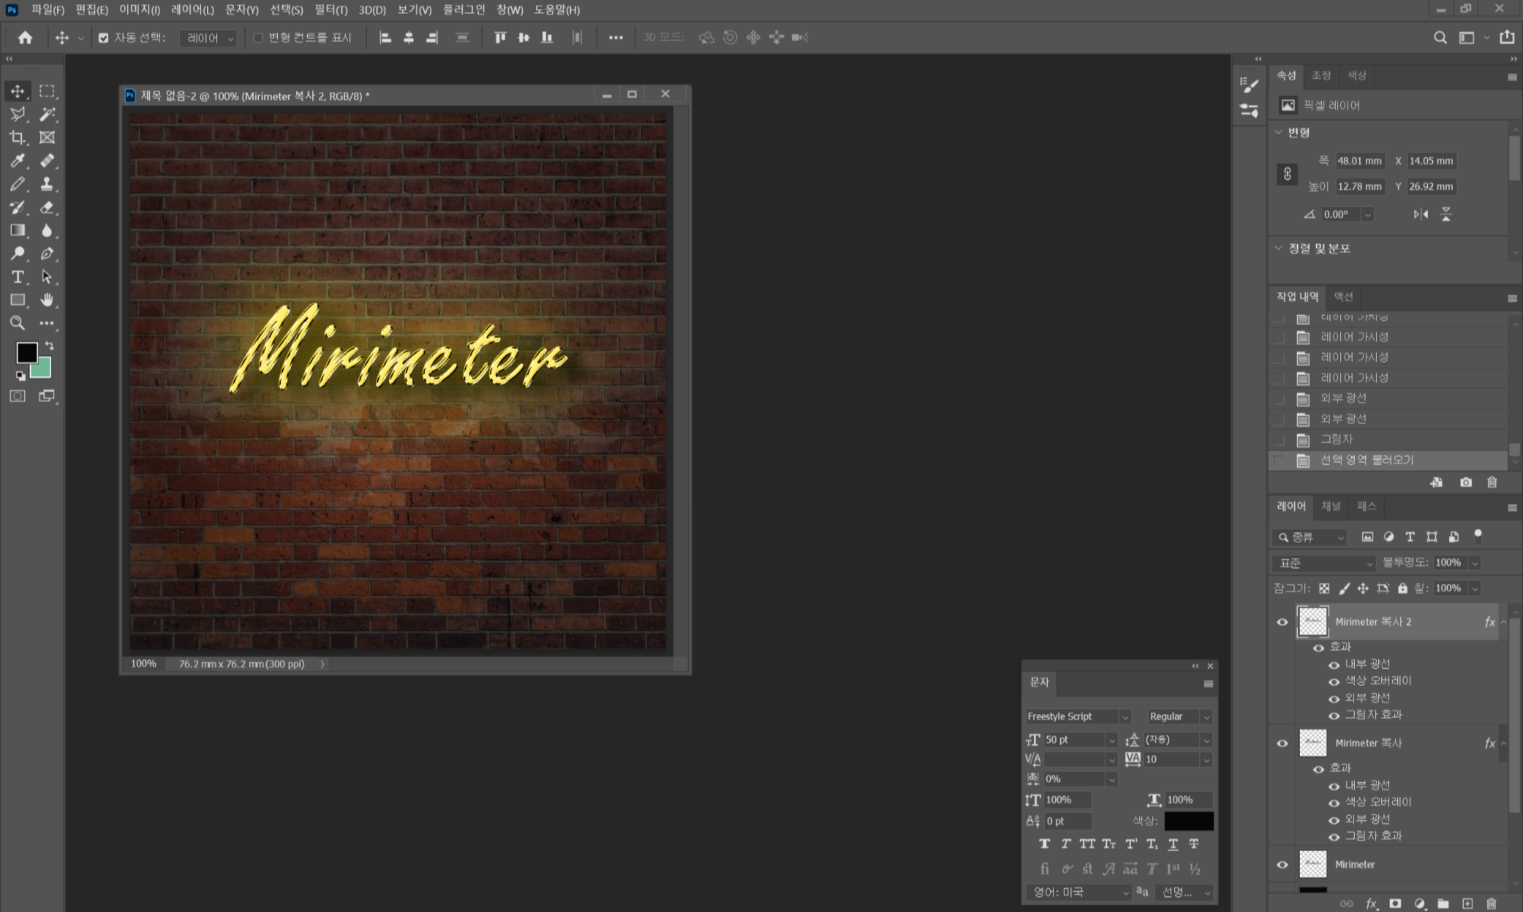Open the 필터(T) menu

point(330,10)
